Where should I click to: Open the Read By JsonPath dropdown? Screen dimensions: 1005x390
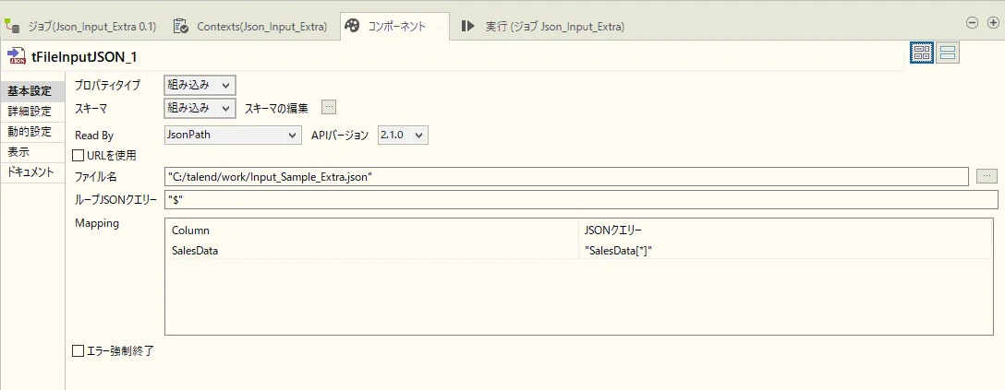[233, 135]
